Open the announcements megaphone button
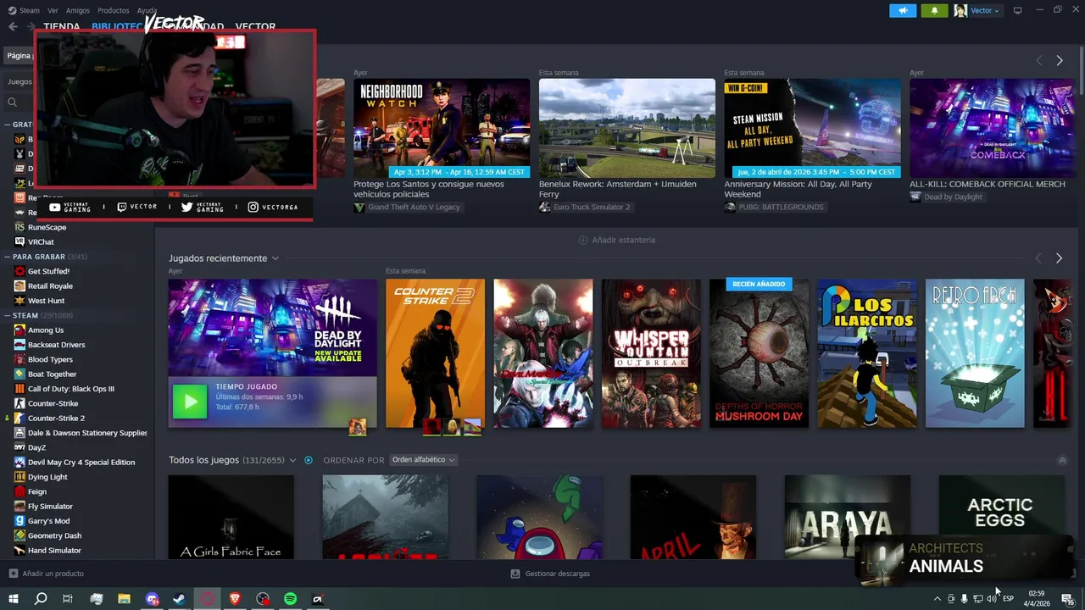The width and height of the screenshot is (1085, 610). [x=903, y=10]
